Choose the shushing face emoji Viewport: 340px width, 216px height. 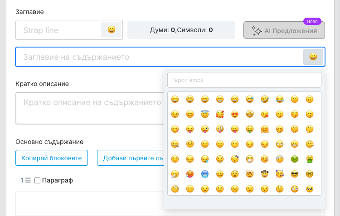click(295, 129)
